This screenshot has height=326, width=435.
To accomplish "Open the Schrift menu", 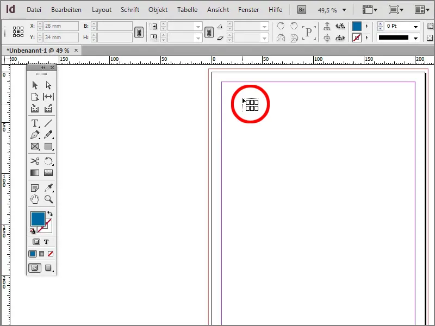I will (130, 10).
